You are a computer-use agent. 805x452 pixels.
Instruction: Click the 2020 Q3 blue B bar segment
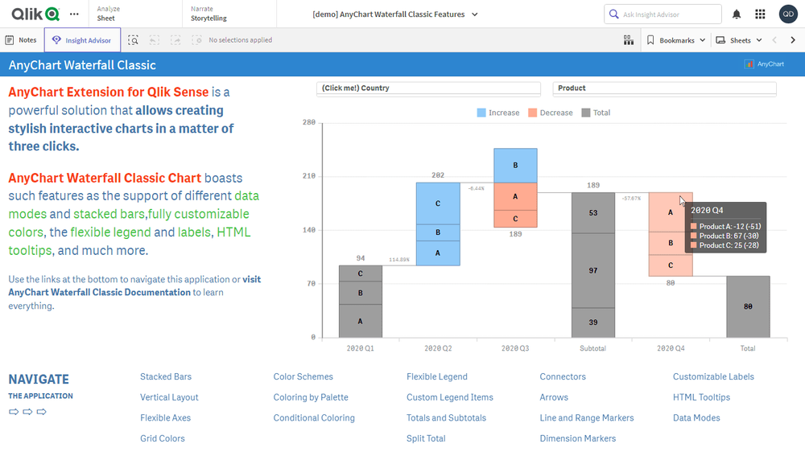pos(515,166)
